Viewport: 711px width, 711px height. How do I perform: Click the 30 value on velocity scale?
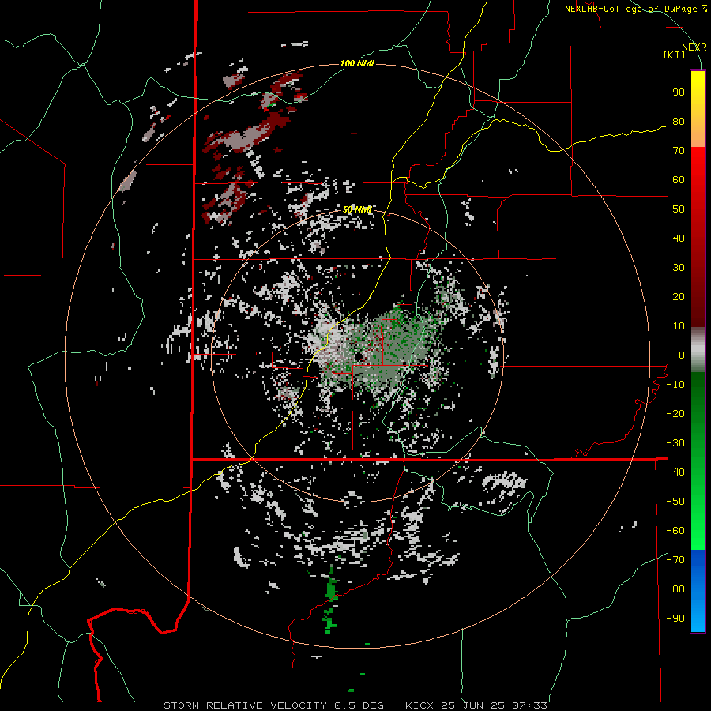point(679,268)
